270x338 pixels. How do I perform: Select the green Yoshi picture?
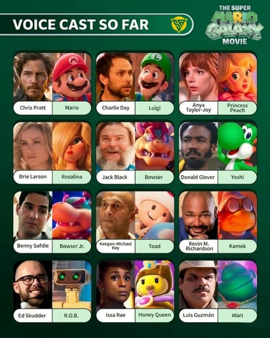(x=237, y=146)
